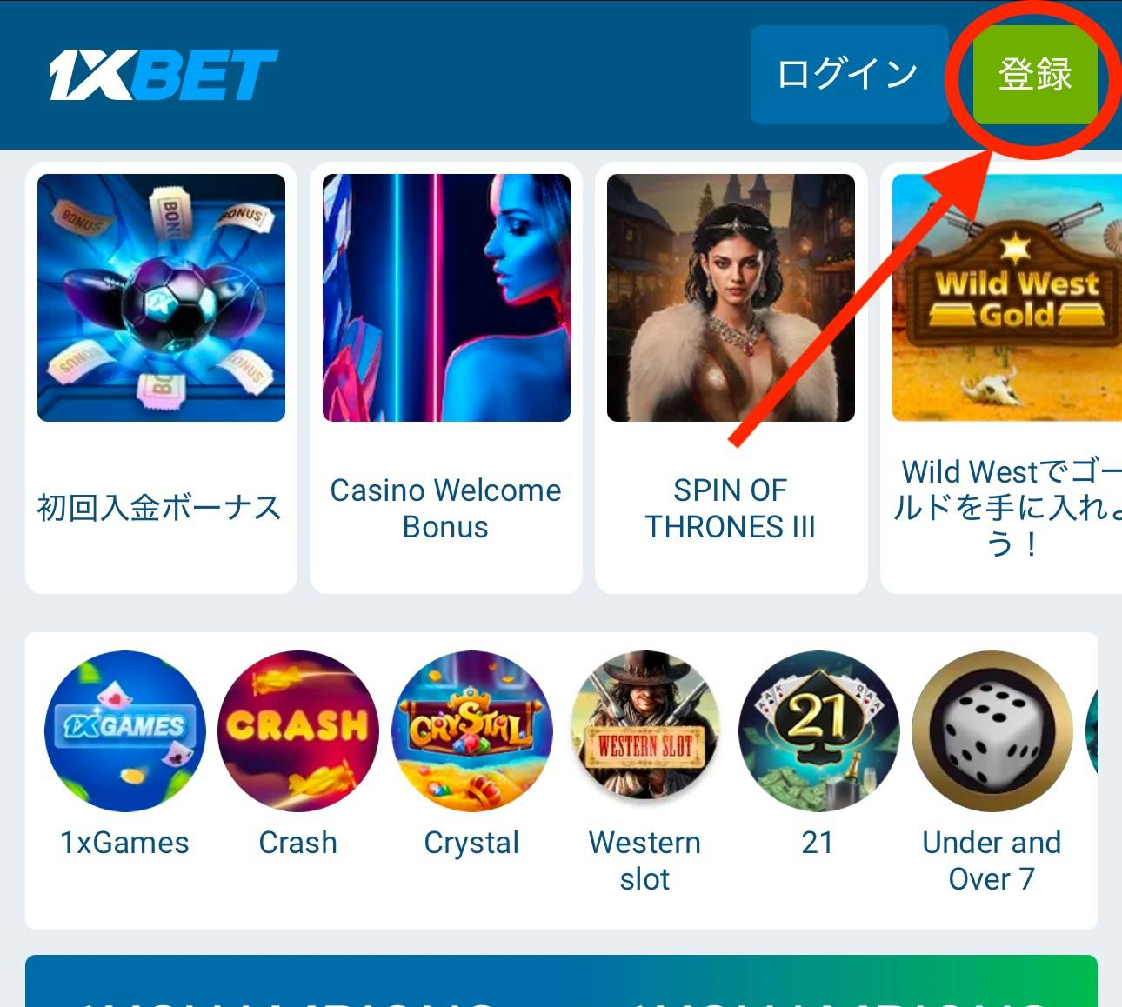This screenshot has width=1122, height=1007.
Task: Open the Casino Welcome Bonus thumbnail
Action: click(x=446, y=297)
